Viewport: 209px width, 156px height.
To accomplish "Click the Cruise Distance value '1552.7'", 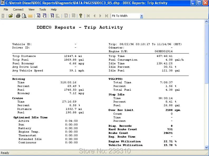I will (71, 109).
